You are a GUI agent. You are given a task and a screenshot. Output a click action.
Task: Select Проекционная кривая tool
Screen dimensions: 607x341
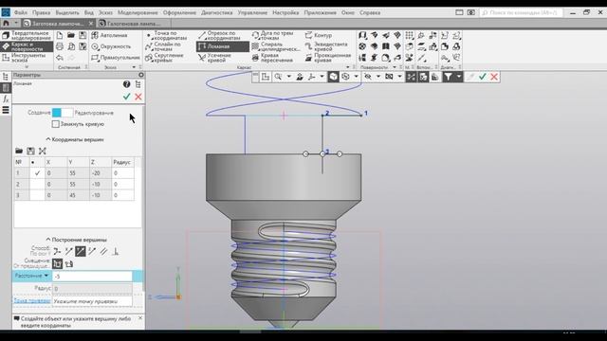[x=327, y=58]
